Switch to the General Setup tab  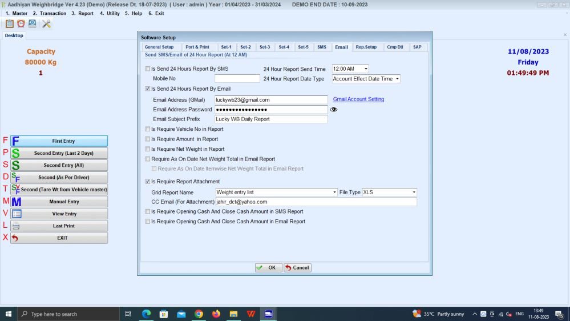click(x=159, y=47)
